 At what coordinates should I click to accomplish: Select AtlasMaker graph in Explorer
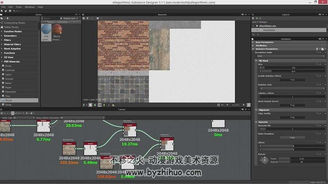tap(269, 30)
